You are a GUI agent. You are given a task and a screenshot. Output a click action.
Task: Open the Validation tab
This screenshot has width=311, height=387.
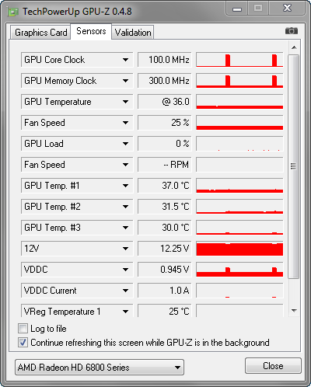click(133, 33)
